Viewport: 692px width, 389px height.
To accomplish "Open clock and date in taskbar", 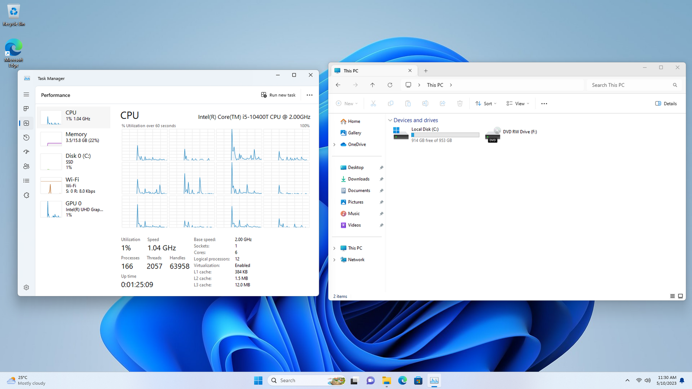I will 666,380.
